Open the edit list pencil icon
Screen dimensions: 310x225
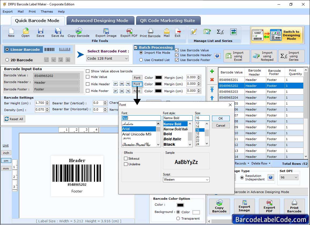194,32
